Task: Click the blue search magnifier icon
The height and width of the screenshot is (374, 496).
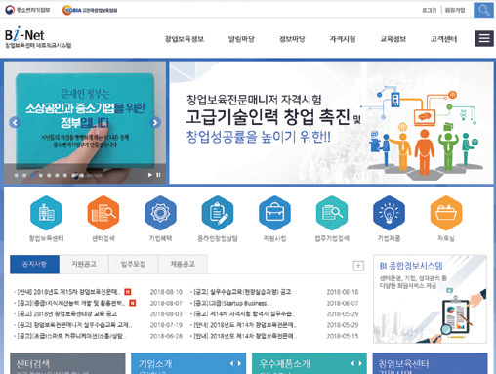Action: 483,10
